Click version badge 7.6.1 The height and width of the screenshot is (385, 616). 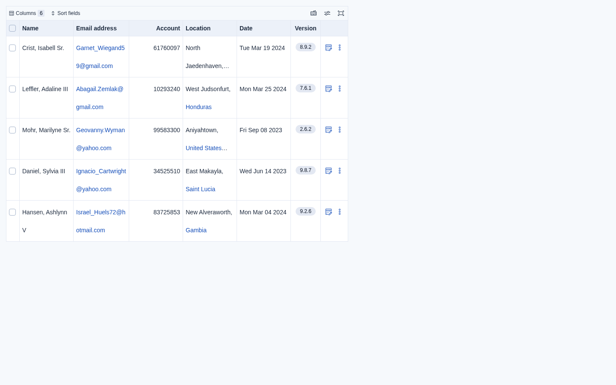305,88
